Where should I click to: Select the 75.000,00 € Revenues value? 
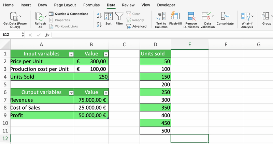pos(91,100)
